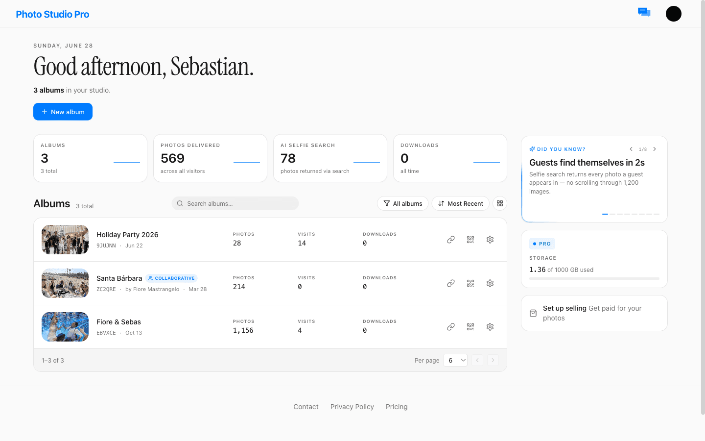
Task: Click the Santa Bárbara album title
Action: (x=119, y=278)
